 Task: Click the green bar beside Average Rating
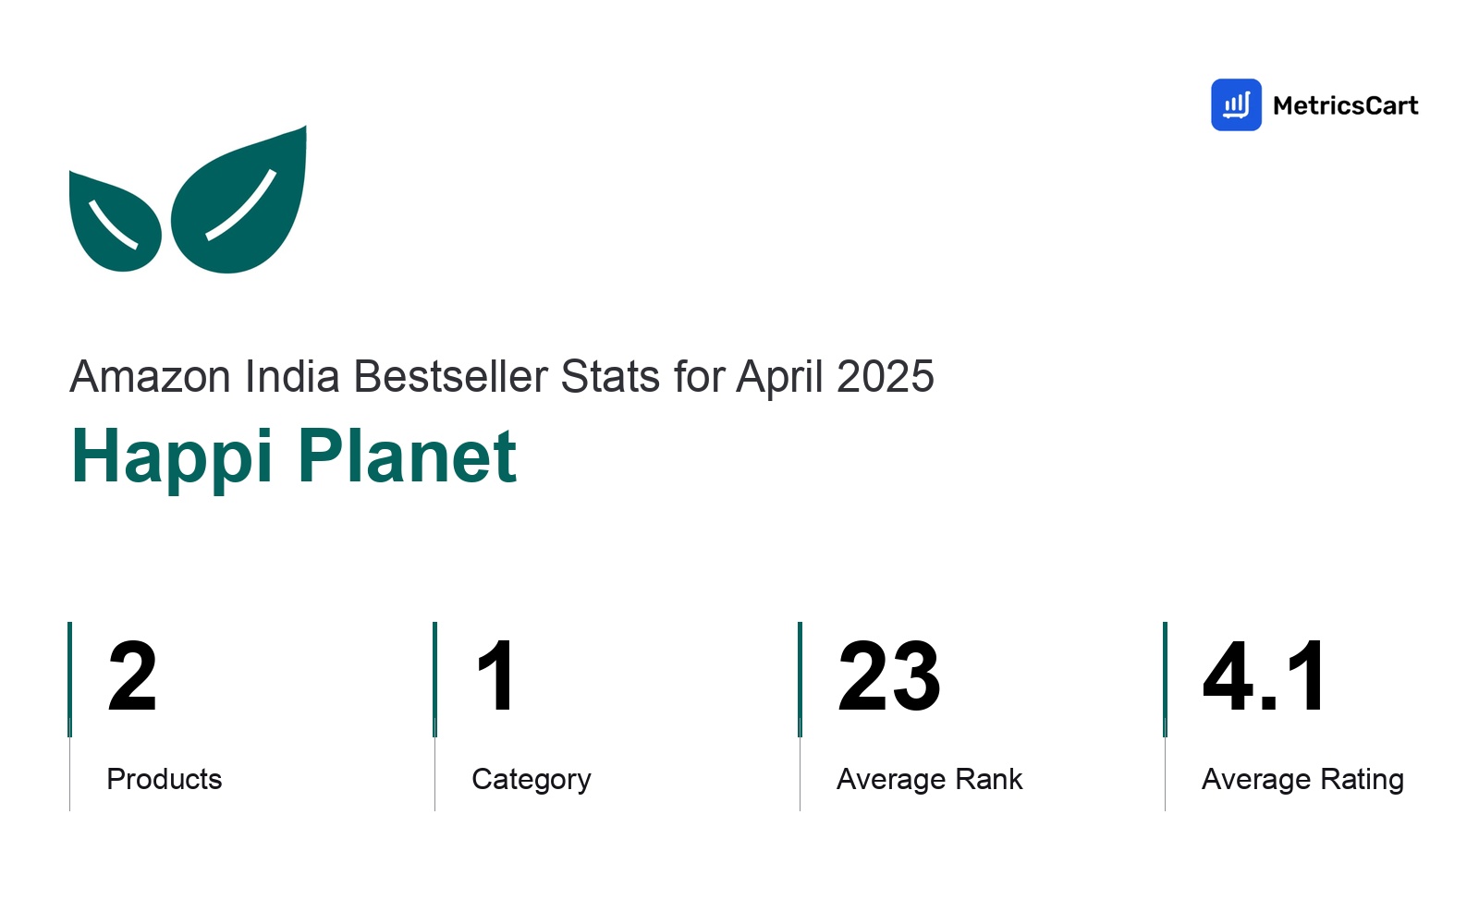point(1165,679)
